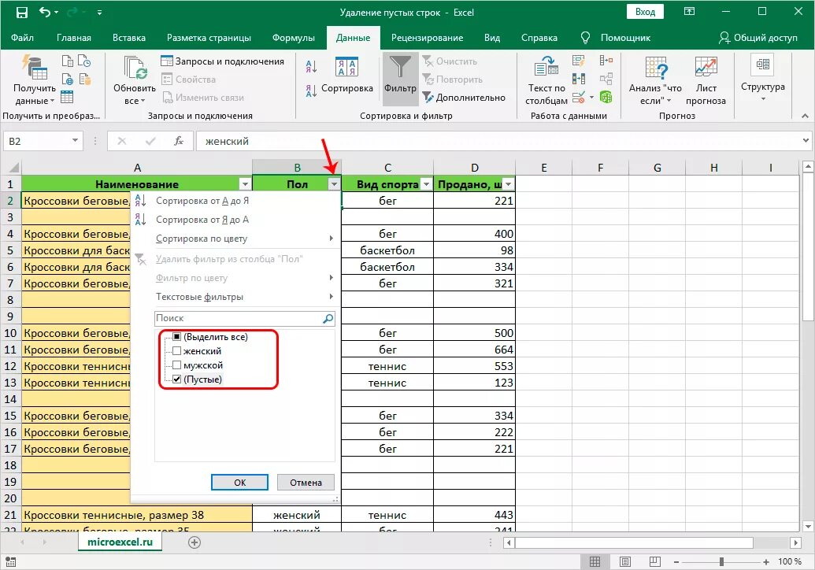Check the женский checkbox
The height and width of the screenshot is (570, 815).
[176, 350]
